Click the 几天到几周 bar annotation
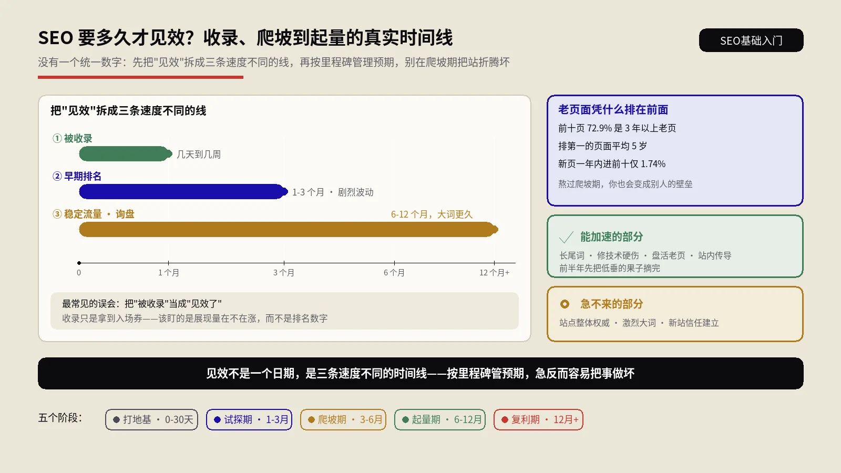Viewport: 841px width, 473px height. [199, 155]
